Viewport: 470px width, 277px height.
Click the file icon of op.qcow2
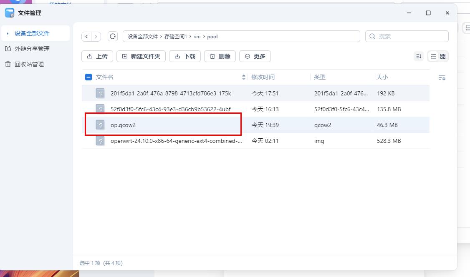[100, 125]
